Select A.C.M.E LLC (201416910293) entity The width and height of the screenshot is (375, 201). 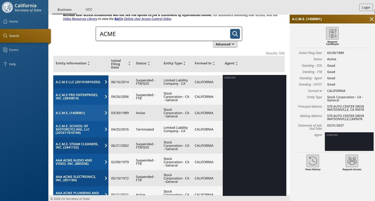tap(78, 82)
